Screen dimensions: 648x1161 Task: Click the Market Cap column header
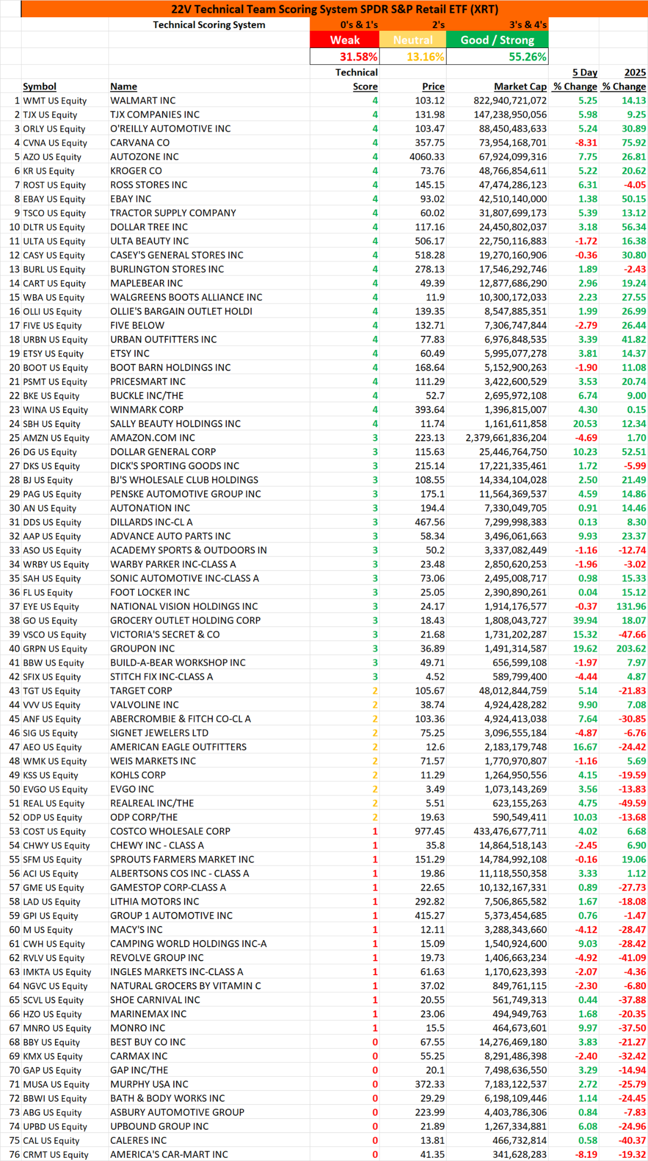click(520, 86)
